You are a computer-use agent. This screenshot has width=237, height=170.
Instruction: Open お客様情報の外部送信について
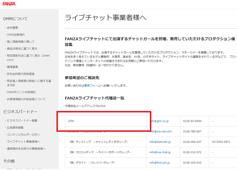(26, 99)
